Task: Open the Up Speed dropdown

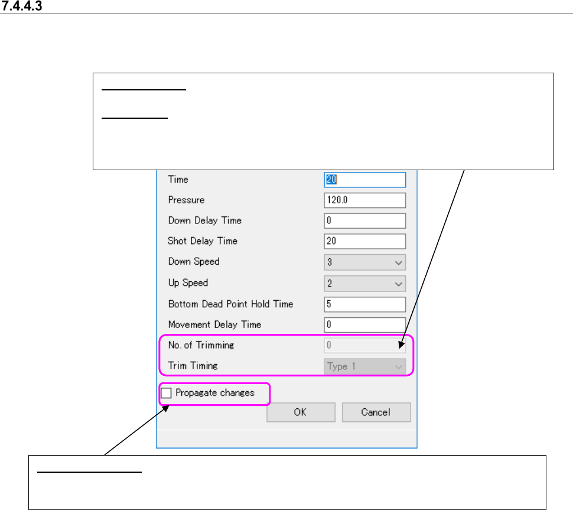Action: tap(364, 284)
